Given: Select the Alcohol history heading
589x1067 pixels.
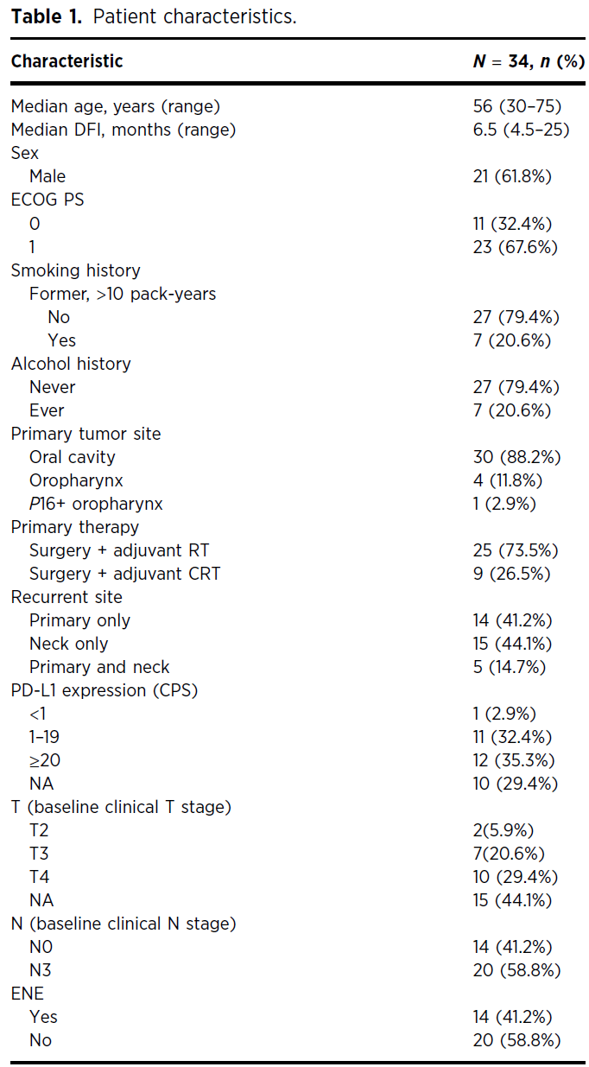Looking at the screenshot, I should (71, 363).
